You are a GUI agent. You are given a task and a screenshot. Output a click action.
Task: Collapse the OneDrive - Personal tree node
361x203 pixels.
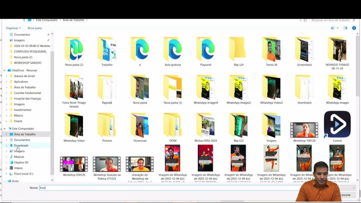point(5,70)
